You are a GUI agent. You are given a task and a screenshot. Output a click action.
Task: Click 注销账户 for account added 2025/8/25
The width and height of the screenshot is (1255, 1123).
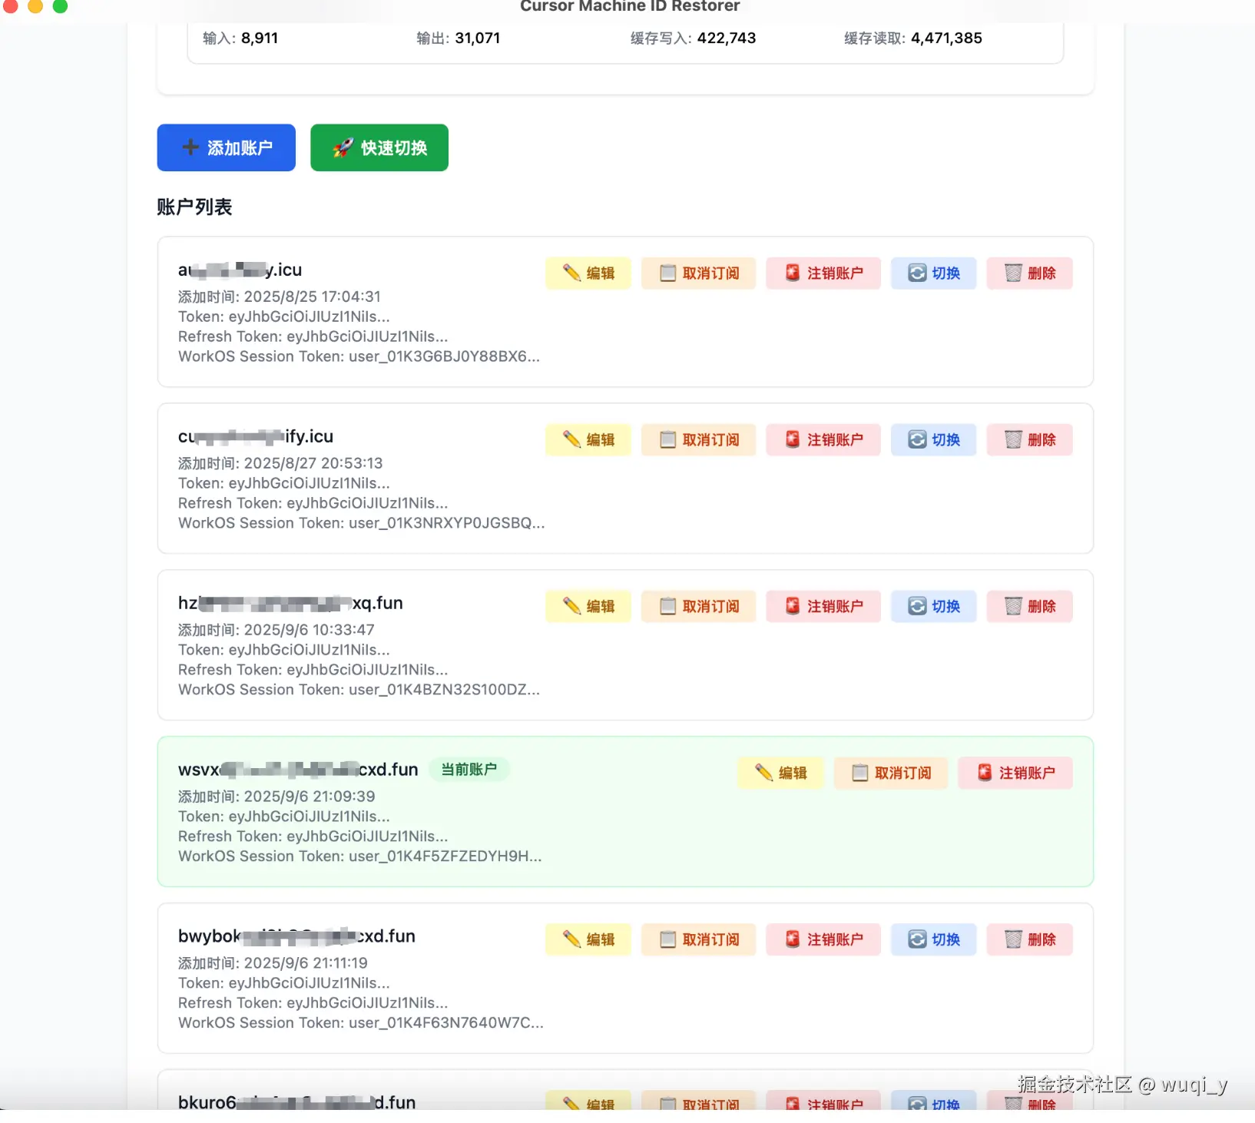pyautogui.click(x=823, y=273)
